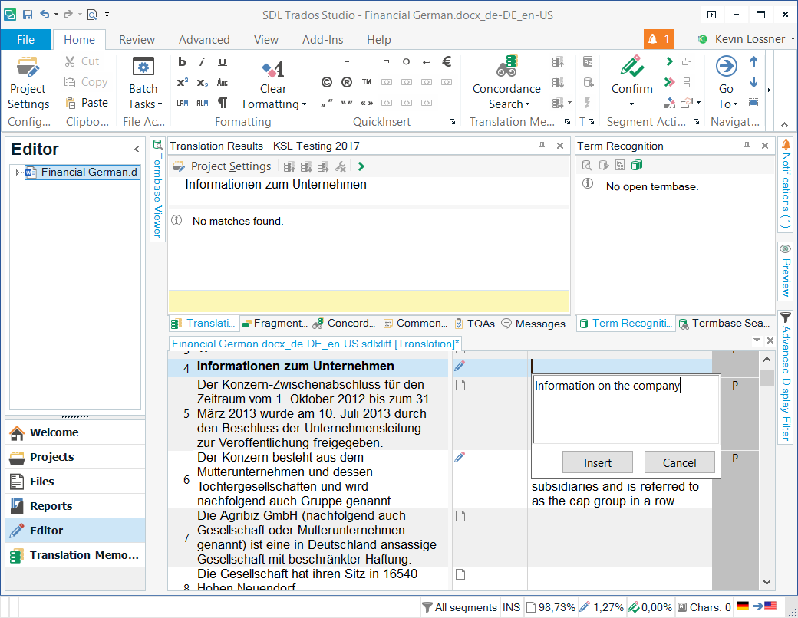Screen dimensions: 798x618
Task: Apply superscript formatting
Action: 182,82
